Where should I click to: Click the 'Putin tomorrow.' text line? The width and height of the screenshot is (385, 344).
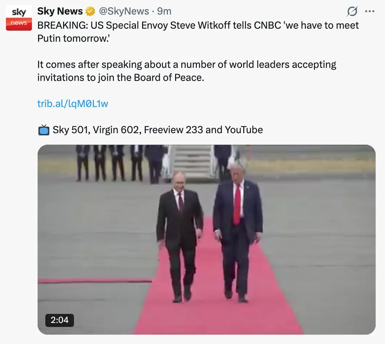pos(74,38)
